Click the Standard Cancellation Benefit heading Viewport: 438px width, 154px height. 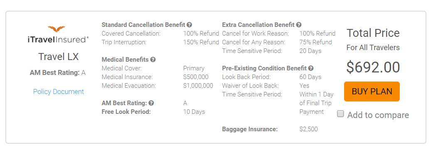[143, 25]
